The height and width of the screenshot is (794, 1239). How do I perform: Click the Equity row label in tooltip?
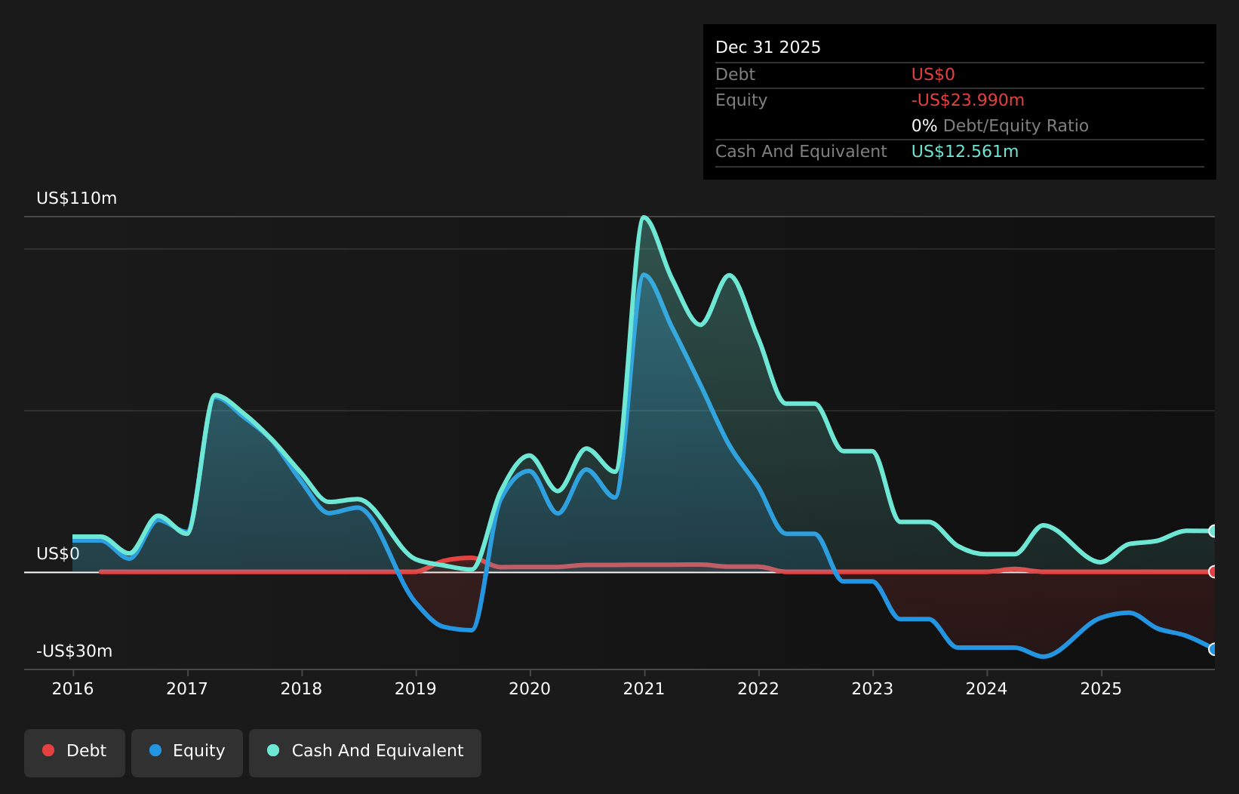pyautogui.click(x=741, y=100)
